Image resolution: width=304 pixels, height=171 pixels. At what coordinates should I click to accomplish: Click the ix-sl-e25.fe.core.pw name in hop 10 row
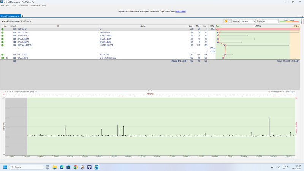click(108, 58)
